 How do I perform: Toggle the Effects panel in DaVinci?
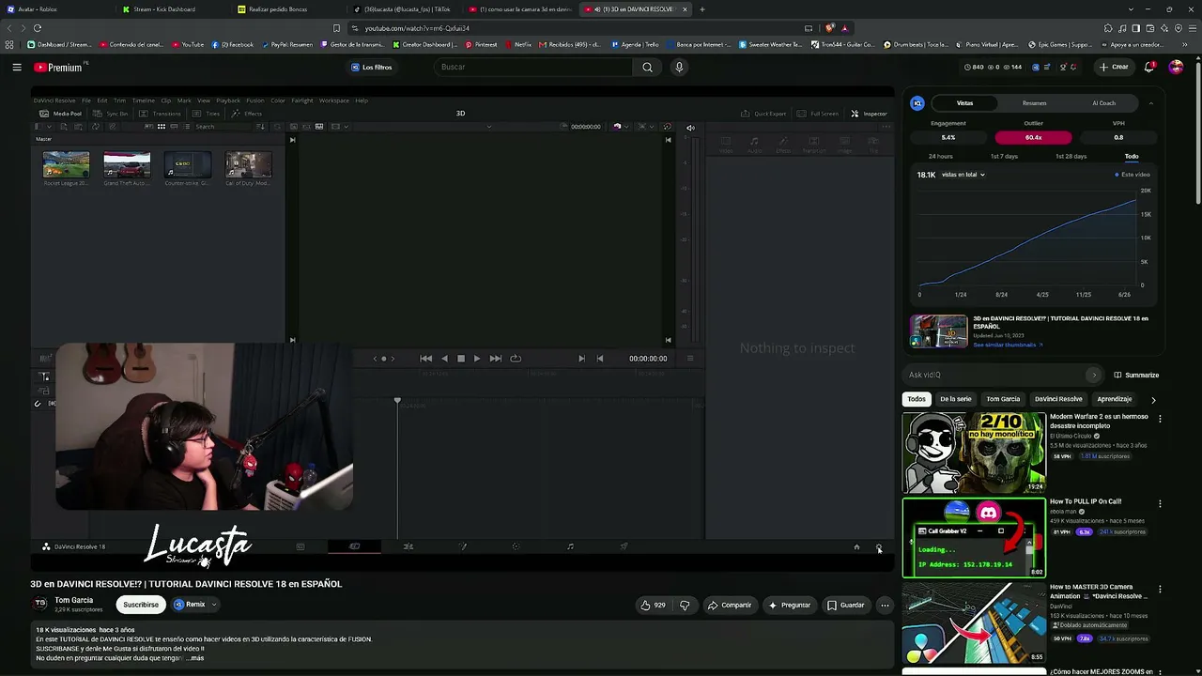pyautogui.click(x=247, y=114)
